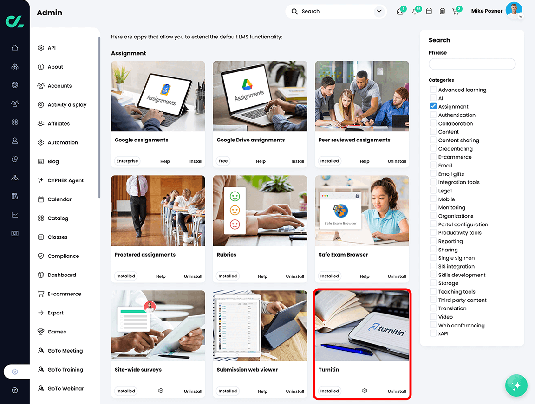The width and height of the screenshot is (535, 404).
Task: Click the groups people icon in rail
Action: tap(15, 103)
